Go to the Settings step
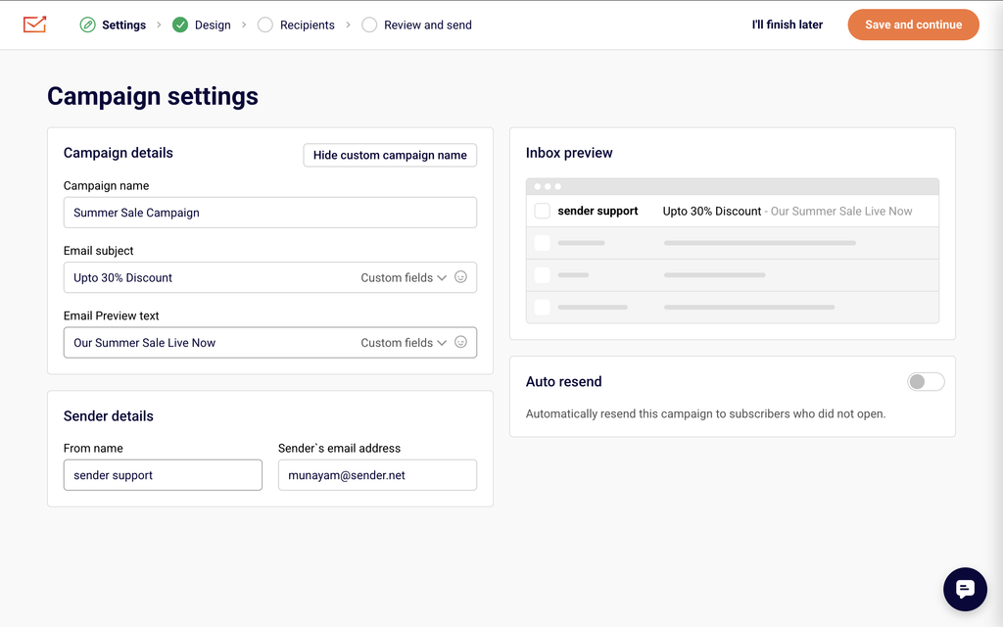Screen dimensions: 1003x627 tap(123, 24)
